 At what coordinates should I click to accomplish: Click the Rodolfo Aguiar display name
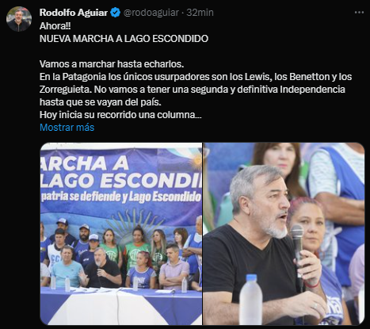tap(74, 13)
